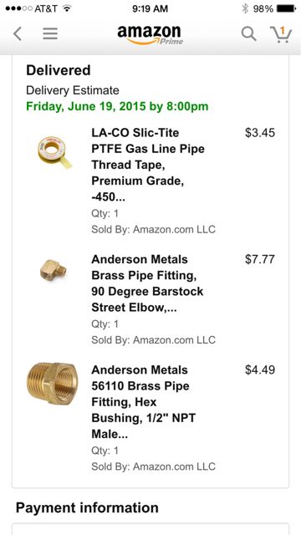Open the hex bushing product image
This screenshot has height=535, width=301.
point(52,384)
